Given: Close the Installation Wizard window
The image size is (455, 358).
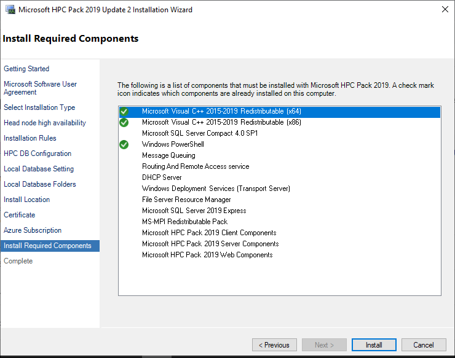Looking at the screenshot, I should pyautogui.click(x=445, y=9).
